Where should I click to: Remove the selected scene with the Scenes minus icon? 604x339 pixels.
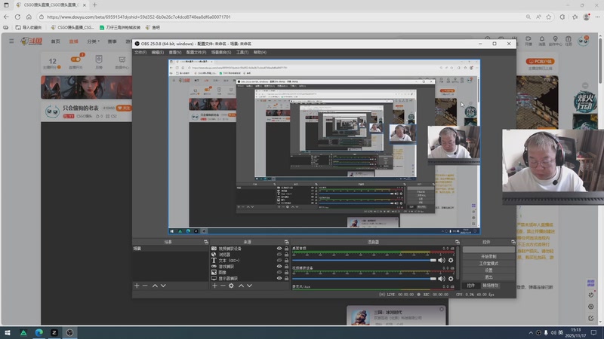pyautogui.click(x=145, y=286)
